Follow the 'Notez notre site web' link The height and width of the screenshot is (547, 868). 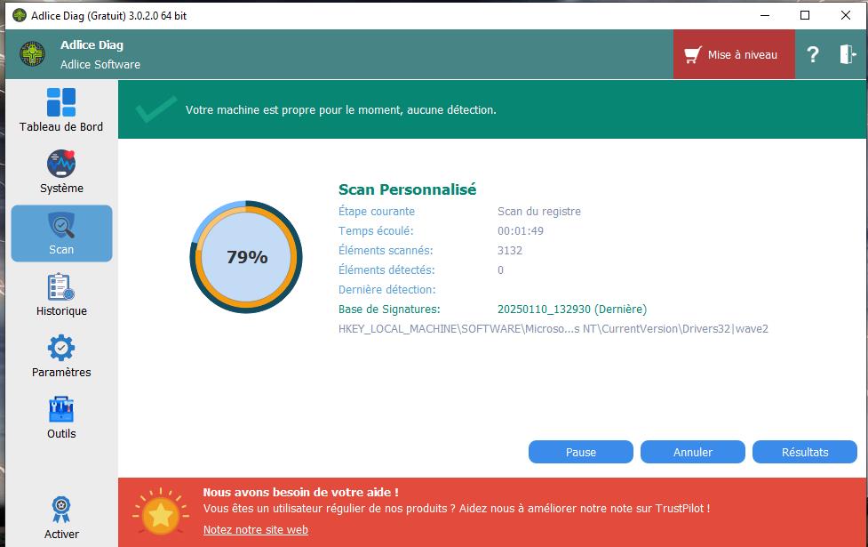tap(256, 530)
